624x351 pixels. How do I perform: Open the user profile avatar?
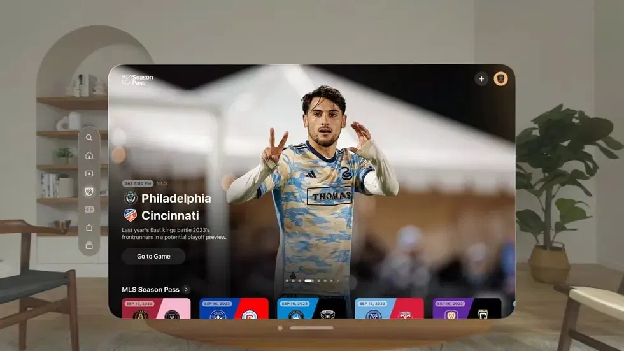point(501,79)
